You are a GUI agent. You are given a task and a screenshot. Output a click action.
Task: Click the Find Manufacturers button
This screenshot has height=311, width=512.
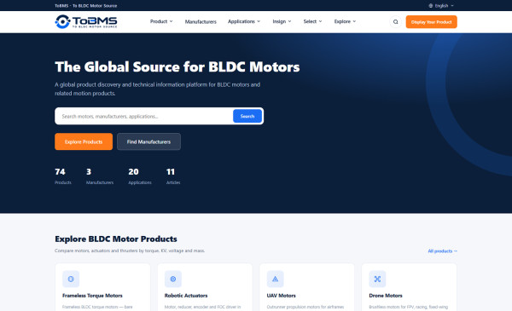pos(148,141)
